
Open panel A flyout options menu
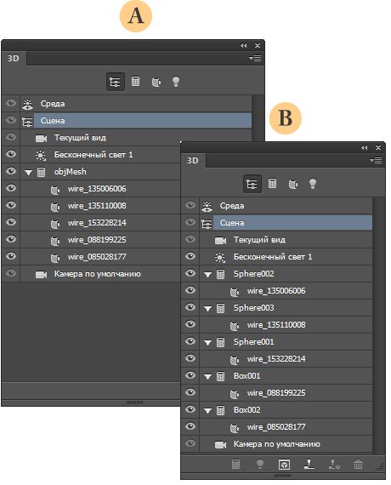click(255, 58)
